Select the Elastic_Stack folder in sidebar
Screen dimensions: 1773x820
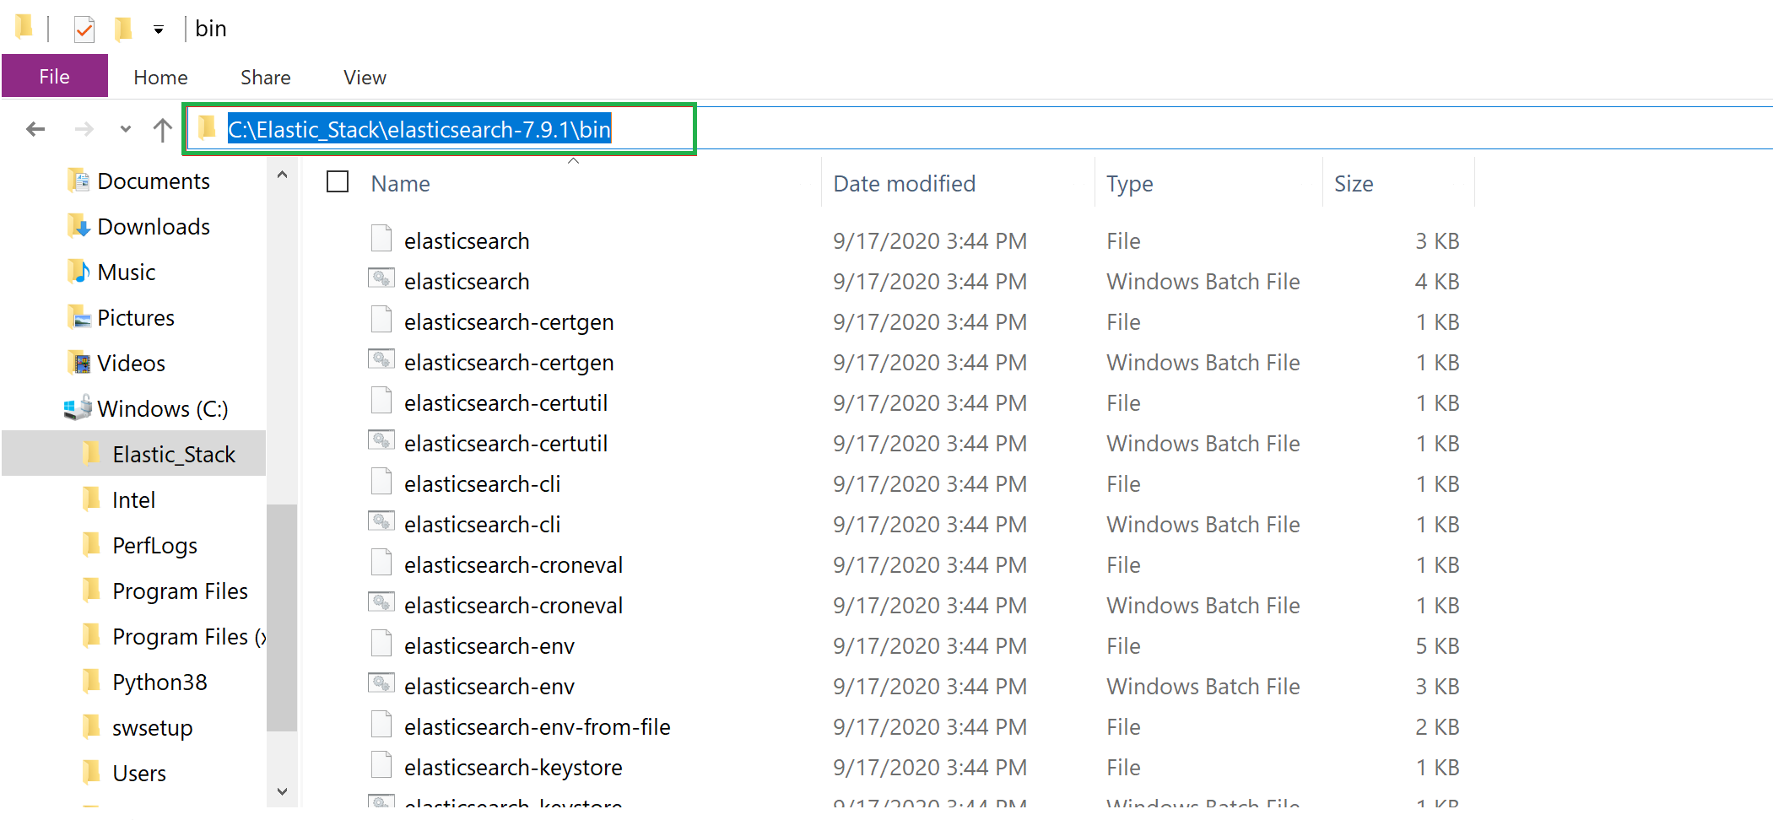click(x=174, y=454)
